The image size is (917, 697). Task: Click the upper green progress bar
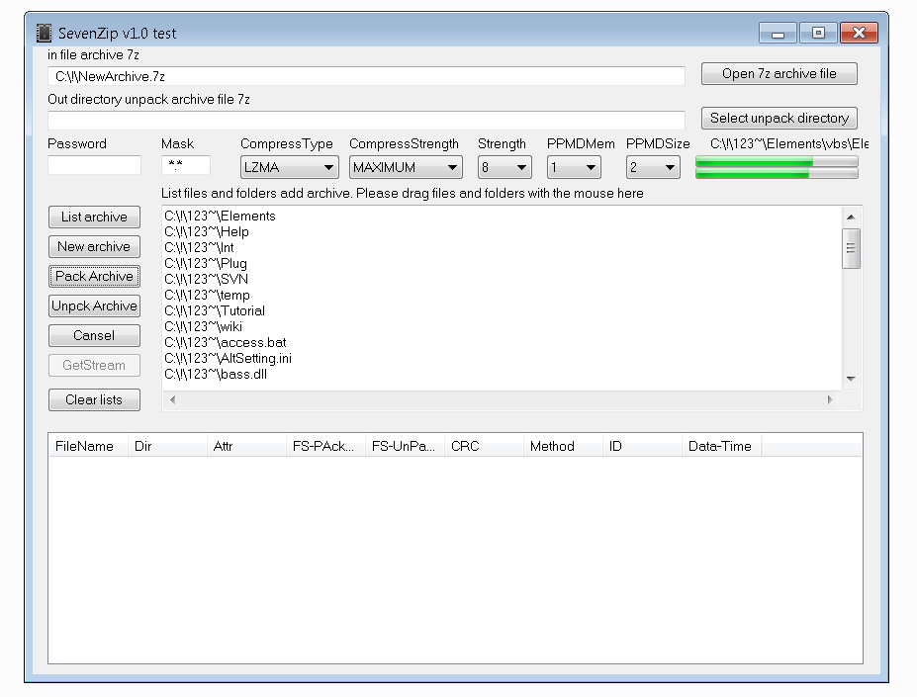pos(777,161)
